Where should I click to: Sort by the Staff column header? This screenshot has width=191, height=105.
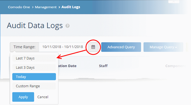103,66
